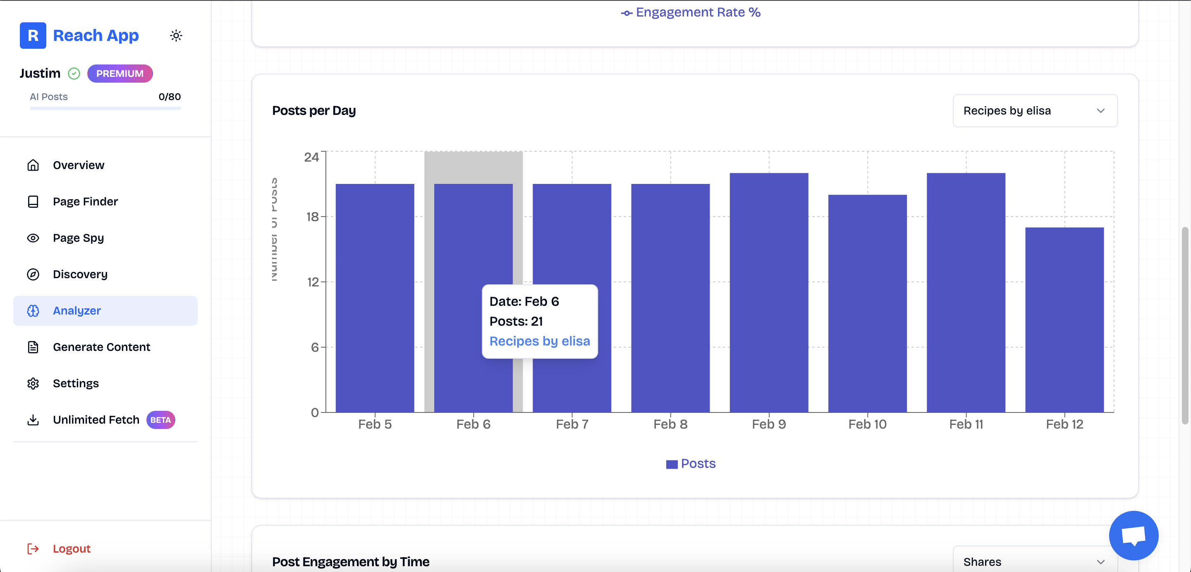Click the chevron on the Shares selector
The width and height of the screenshot is (1191, 572).
1100,562
